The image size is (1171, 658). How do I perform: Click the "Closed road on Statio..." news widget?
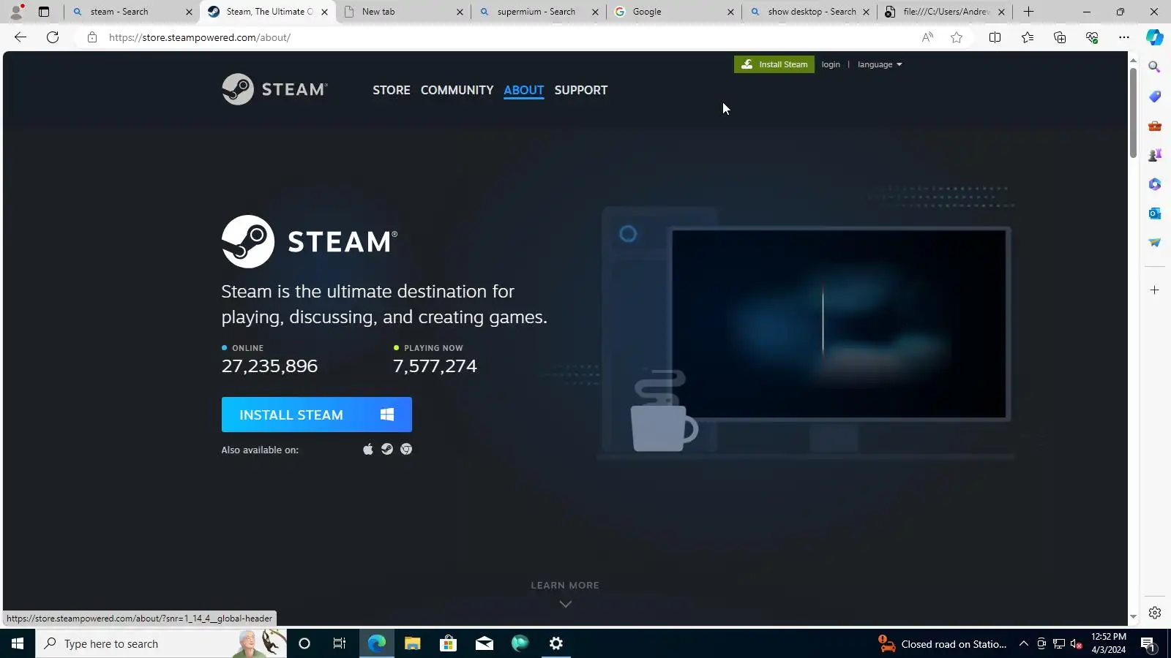[x=943, y=644]
